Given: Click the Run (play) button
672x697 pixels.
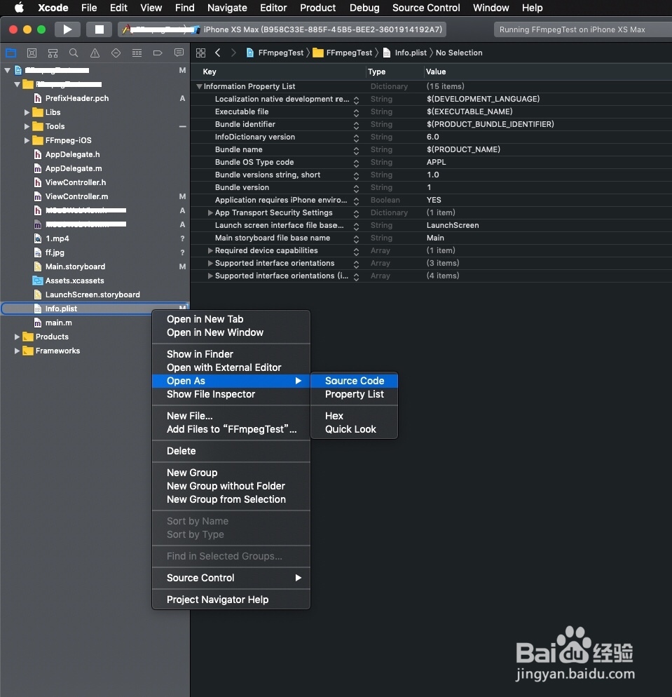Looking at the screenshot, I should (x=67, y=29).
